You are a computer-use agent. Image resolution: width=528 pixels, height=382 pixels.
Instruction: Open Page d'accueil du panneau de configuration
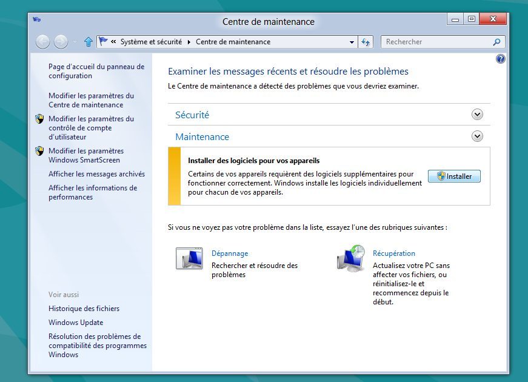point(96,71)
